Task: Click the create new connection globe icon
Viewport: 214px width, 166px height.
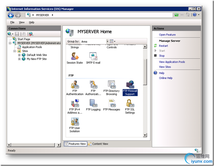Action: pyautogui.click(x=9, y=34)
